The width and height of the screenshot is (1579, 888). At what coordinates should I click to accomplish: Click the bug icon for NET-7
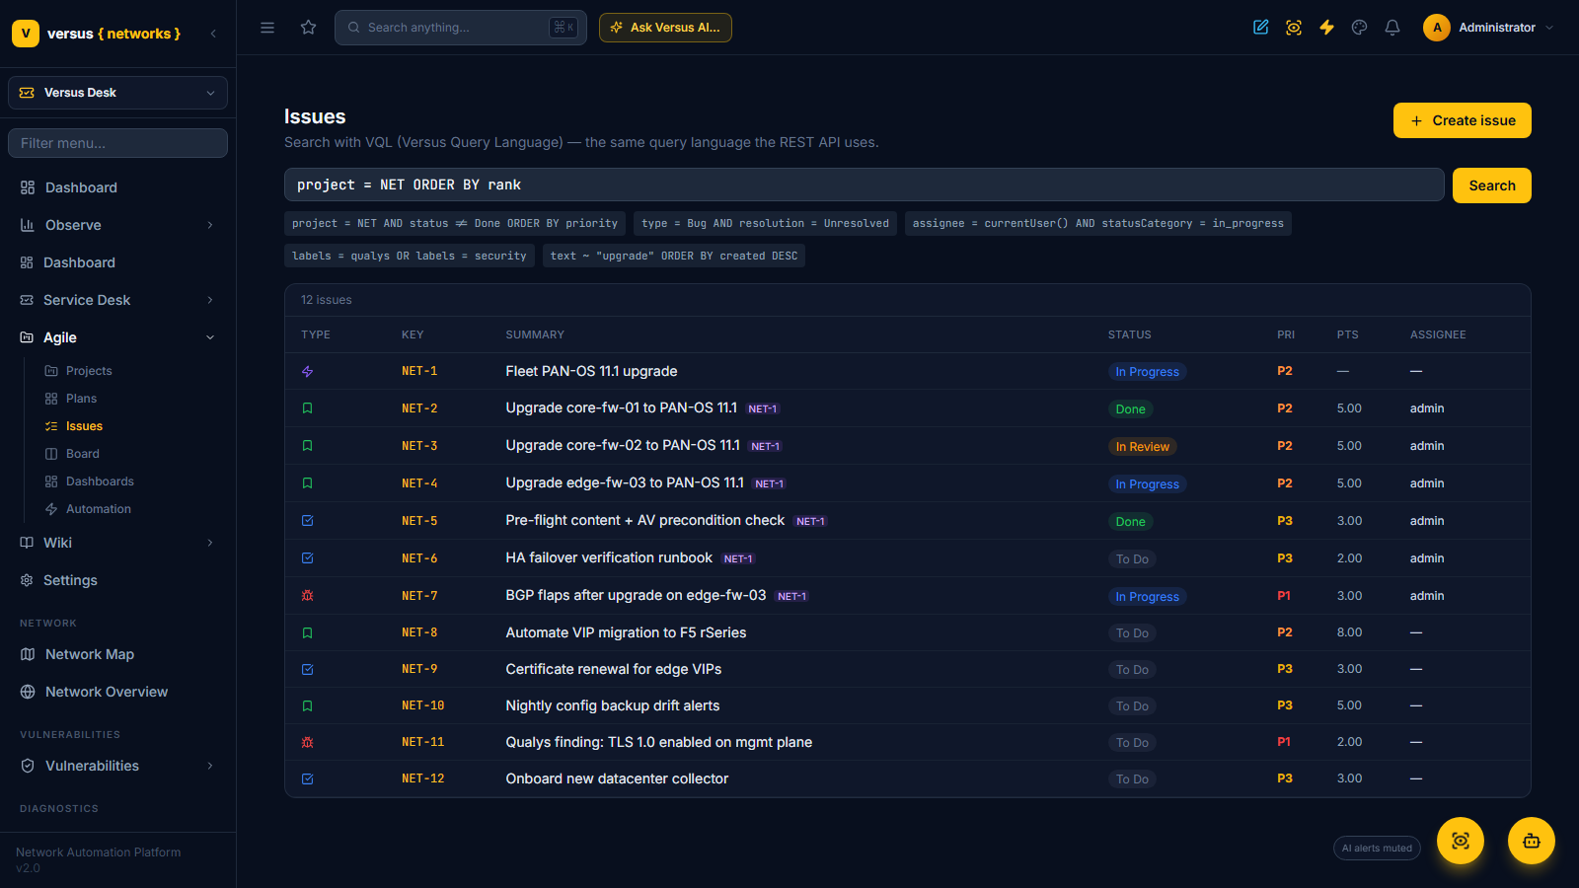[307, 596]
